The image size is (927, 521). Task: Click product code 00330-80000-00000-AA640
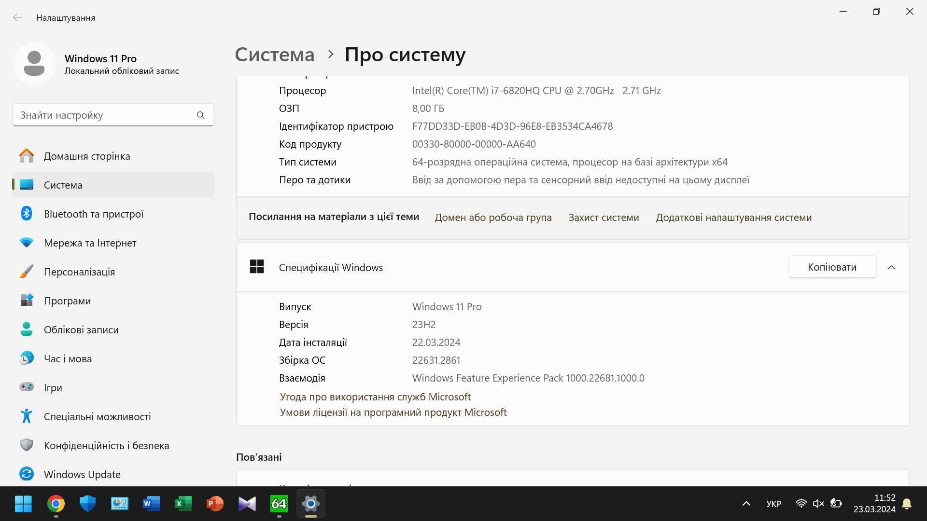pyautogui.click(x=474, y=144)
